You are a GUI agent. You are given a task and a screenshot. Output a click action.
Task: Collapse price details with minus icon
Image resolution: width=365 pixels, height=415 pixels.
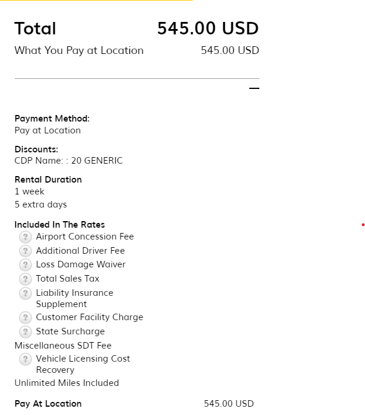click(254, 89)
